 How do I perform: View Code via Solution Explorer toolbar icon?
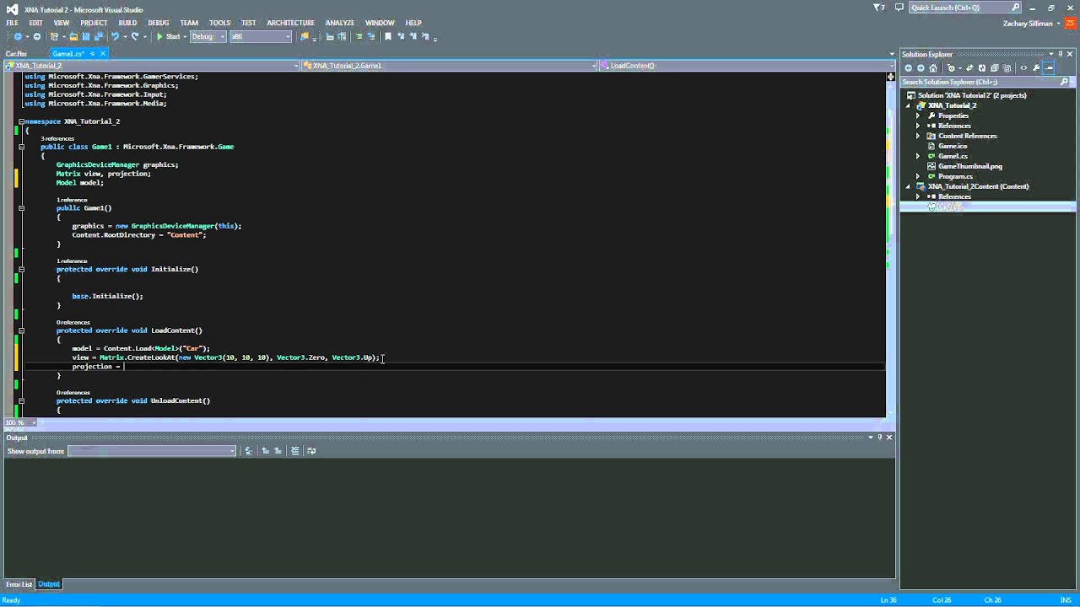click(x=1023, y=68)
